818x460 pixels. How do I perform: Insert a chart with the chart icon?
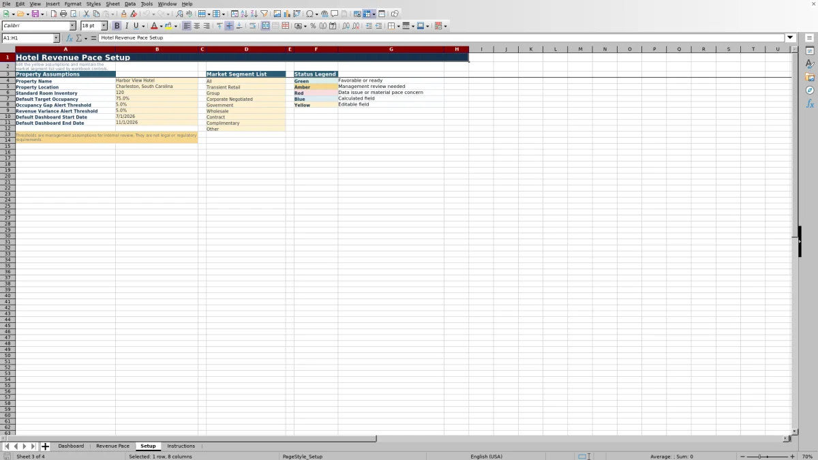pos(287,14)
